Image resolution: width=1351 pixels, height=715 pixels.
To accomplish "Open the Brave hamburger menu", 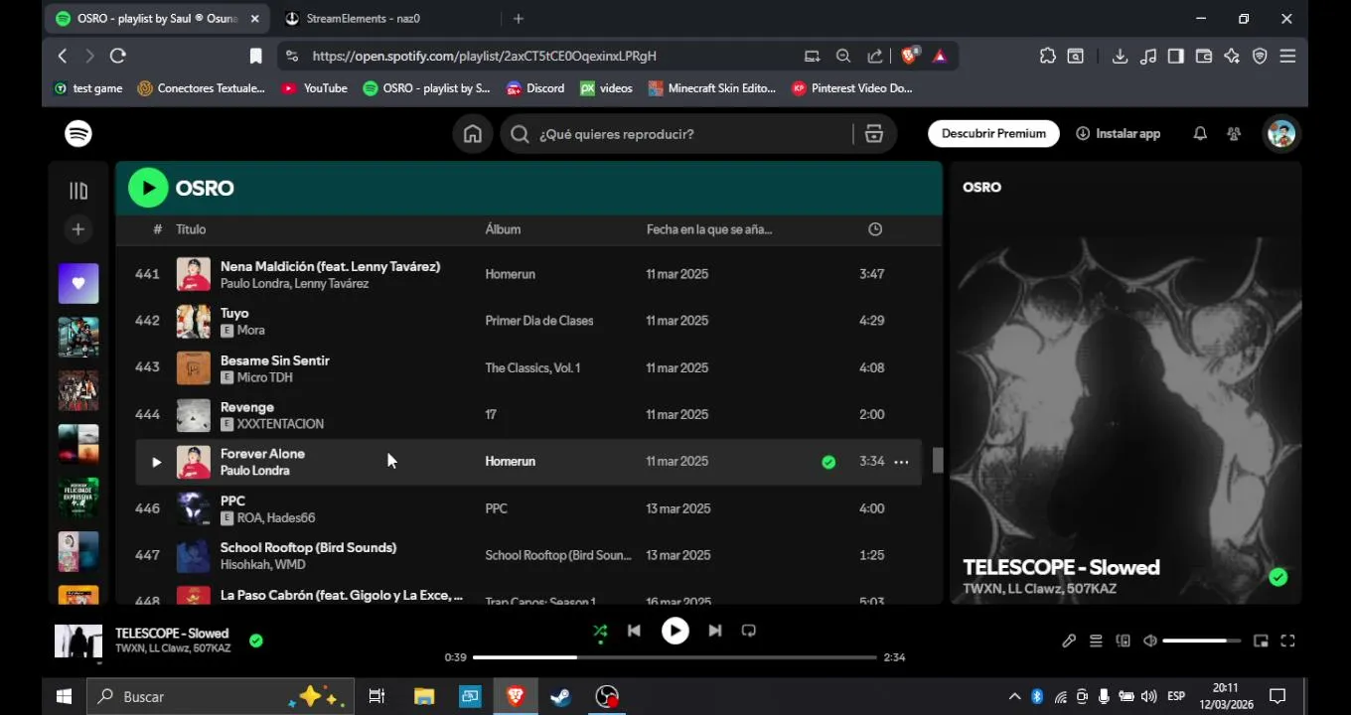I will [x=1287, y=57].
